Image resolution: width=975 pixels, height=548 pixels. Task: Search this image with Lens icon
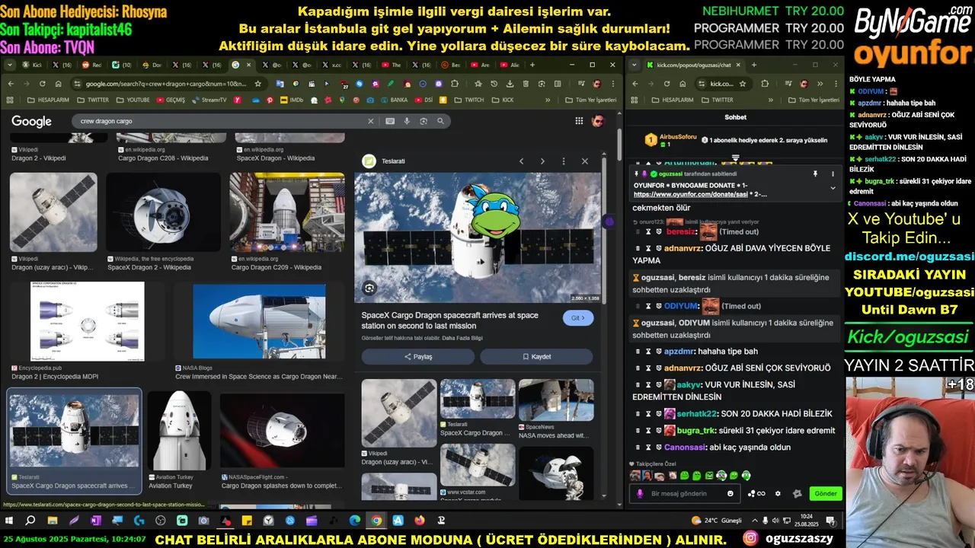point(369,288)
